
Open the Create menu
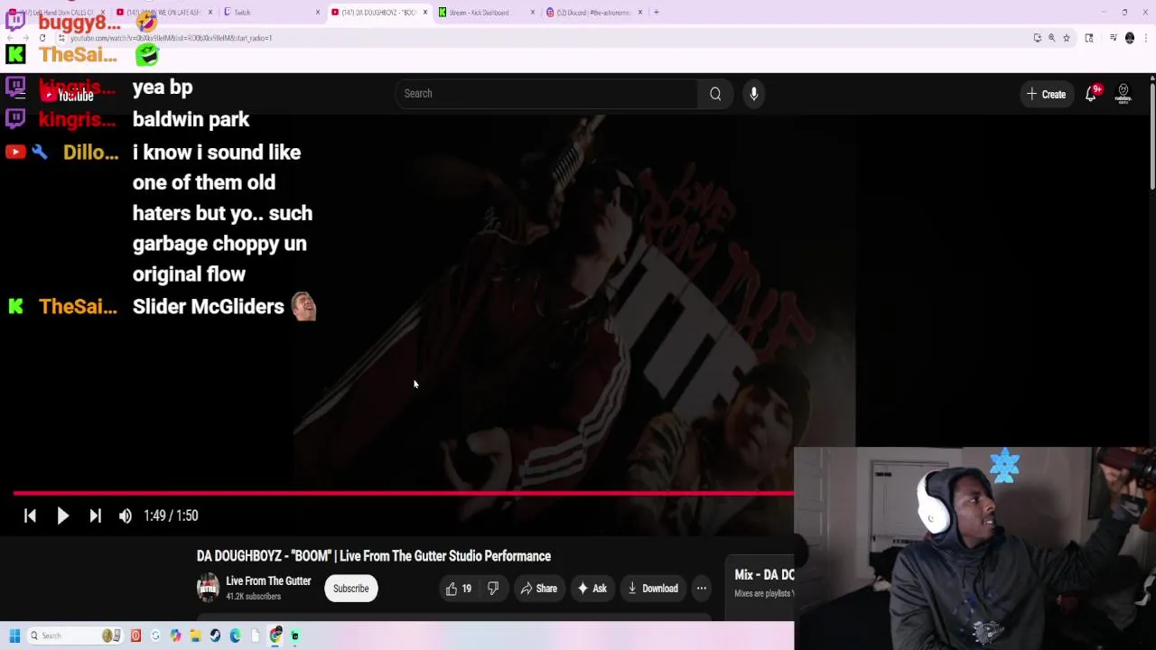click(x=1046, y=94)
